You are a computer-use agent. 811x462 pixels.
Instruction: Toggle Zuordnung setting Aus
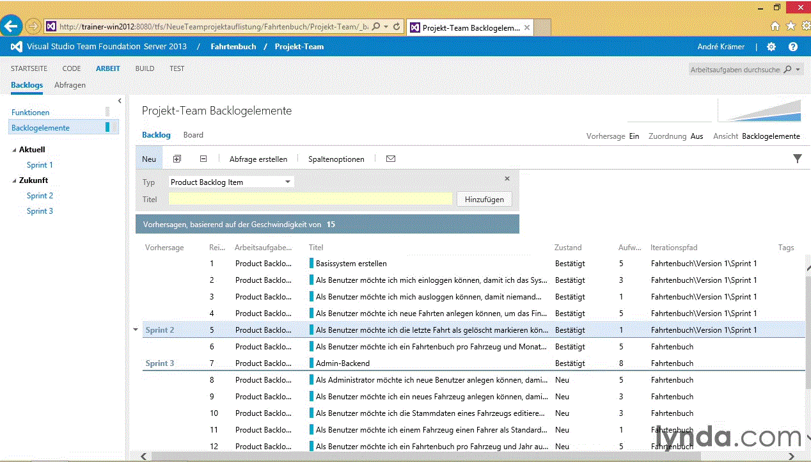[697, 136]
